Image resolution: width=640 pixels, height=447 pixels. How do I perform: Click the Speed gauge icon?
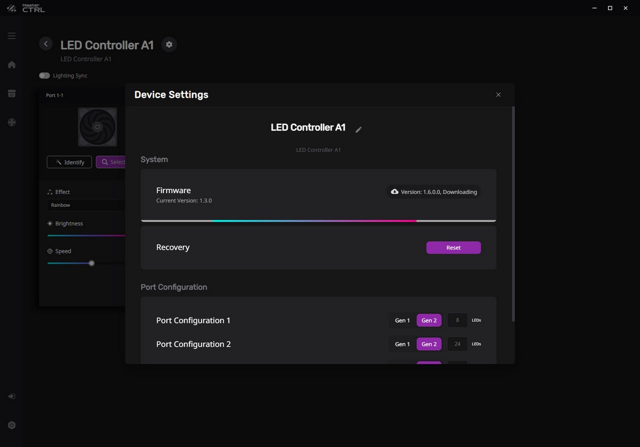click(x=50, y=251)
